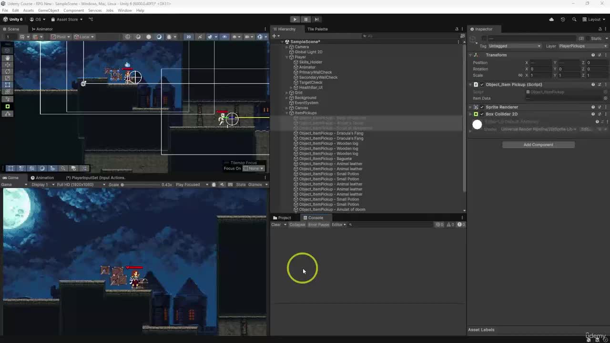Image resolution: width=610 pixels, height=343 pixels.
Task: Toggle Error Pause in the Console
Action: coord(318,225)
